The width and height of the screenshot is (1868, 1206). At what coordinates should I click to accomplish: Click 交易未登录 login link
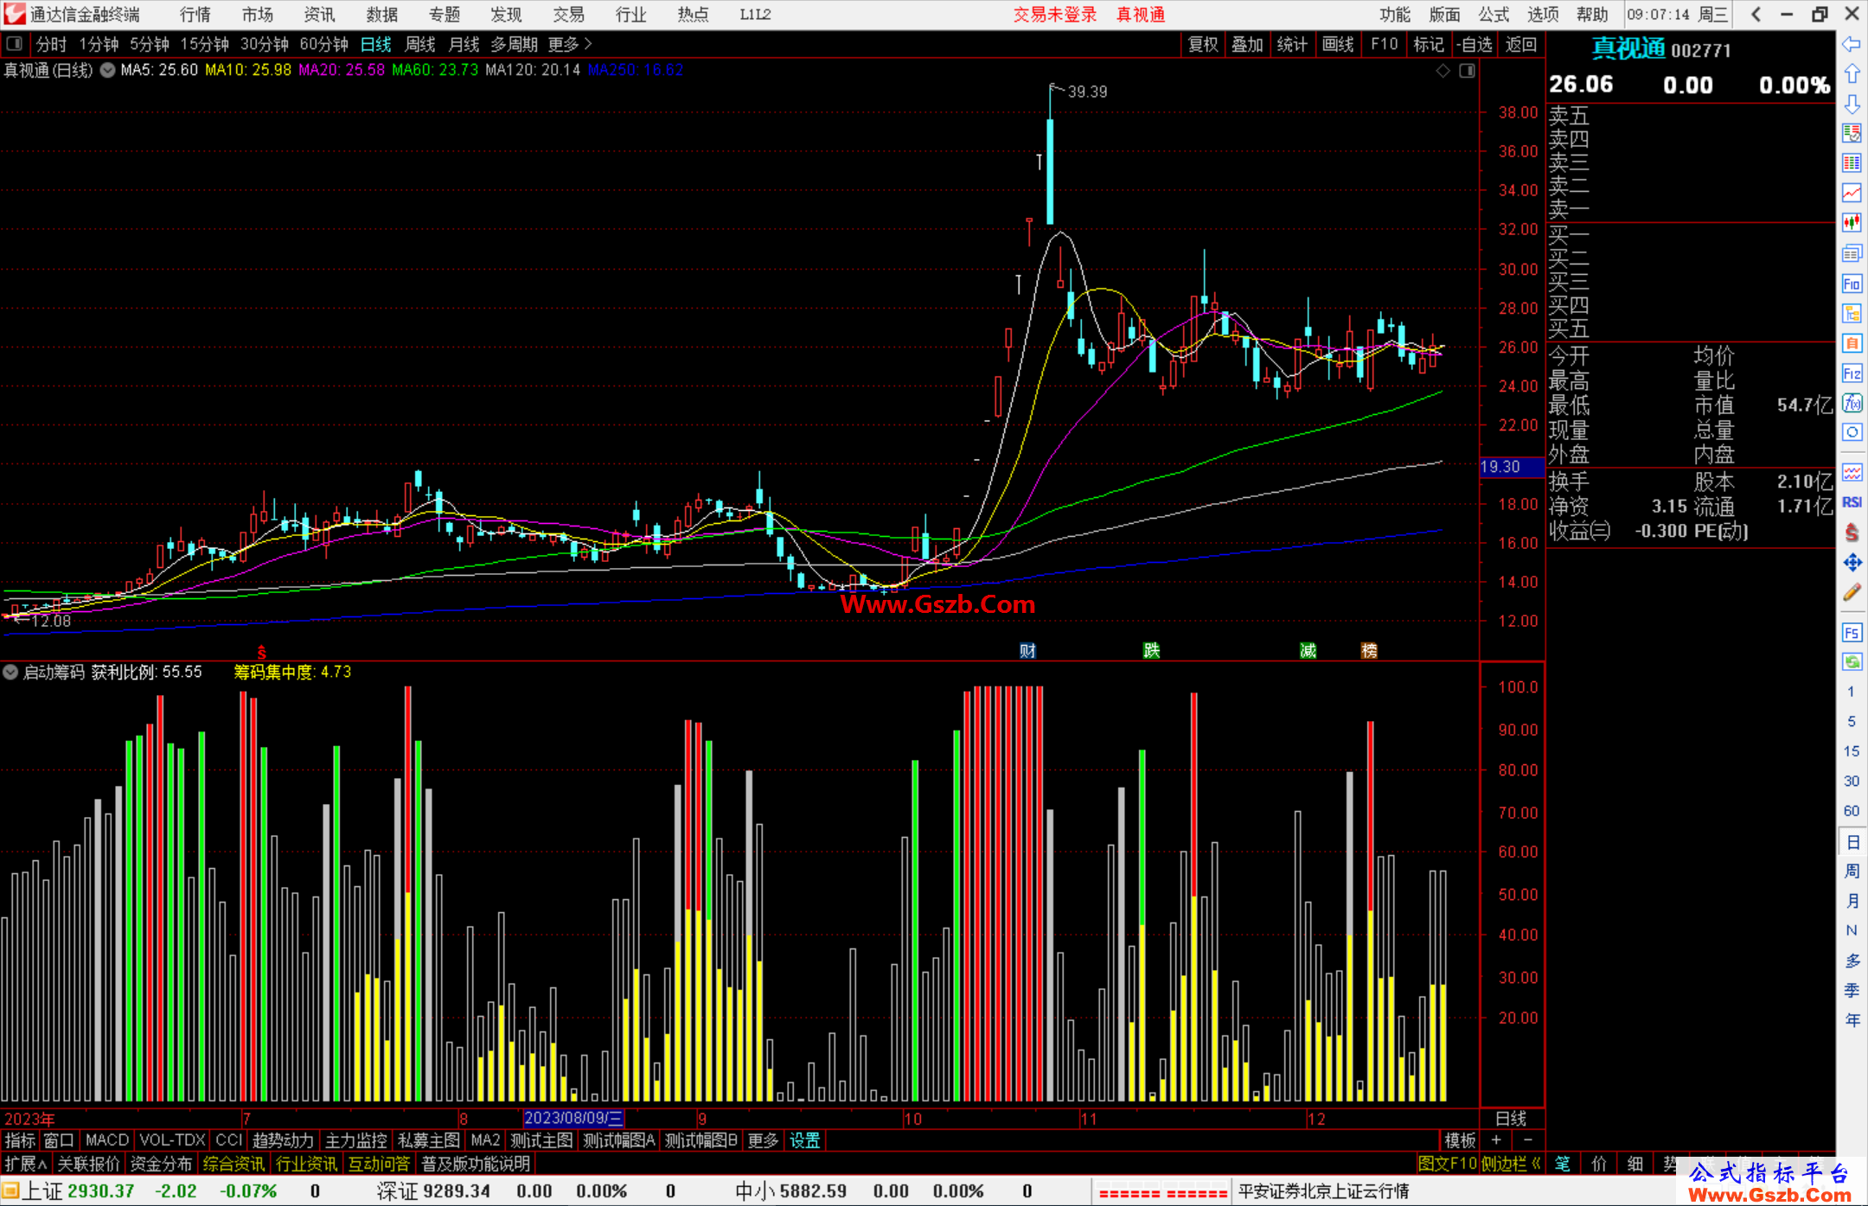(1054, 15)
